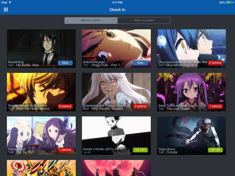The image size is (235, 176).
Task: Open Seirei Tsukai The Lost Queen thumbnail
Action: tap(191, 92)
